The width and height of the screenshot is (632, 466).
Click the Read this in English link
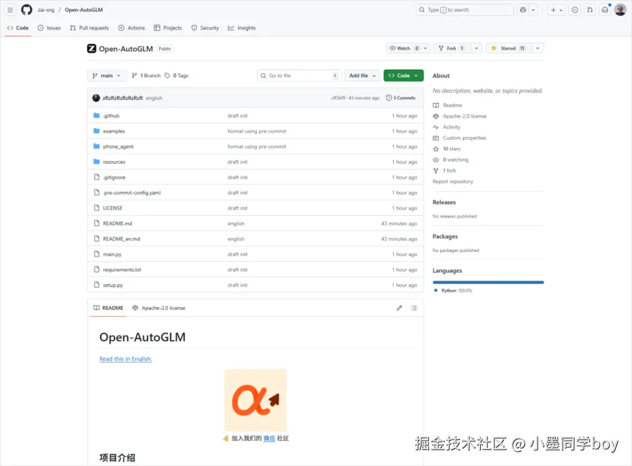[126, 359]
